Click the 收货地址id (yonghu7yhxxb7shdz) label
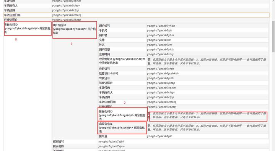Screen dimensions: 275x151 pyautogui.click(x=122, y=61)
